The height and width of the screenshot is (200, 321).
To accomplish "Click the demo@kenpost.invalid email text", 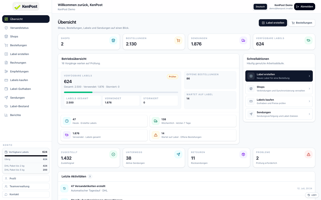I will 281,8.
